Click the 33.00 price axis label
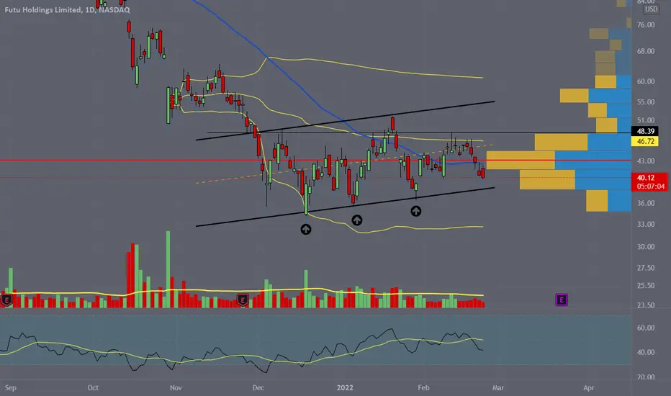The width and height of the screenshot is (671, 396). pos(645,224)
